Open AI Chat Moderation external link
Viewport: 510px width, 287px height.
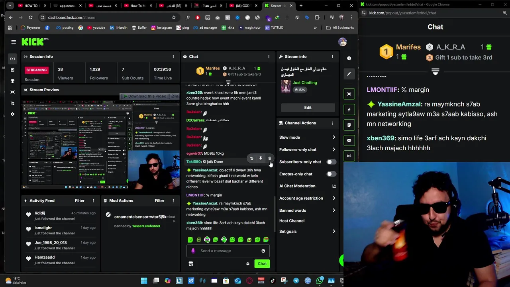tap(334, 186)
